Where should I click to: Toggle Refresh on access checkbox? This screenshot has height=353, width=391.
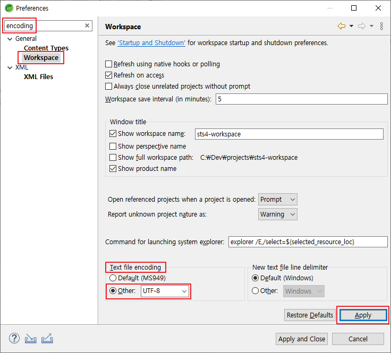(108, 75)
